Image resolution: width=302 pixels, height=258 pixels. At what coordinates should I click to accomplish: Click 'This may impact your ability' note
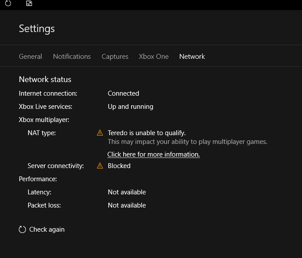pos(188,142)
